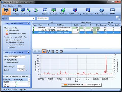
Task: Select the second clock chart view
Action: coord(49,51)
